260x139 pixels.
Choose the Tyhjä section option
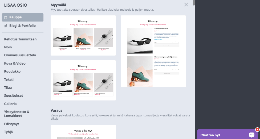(x=9, y=132)
